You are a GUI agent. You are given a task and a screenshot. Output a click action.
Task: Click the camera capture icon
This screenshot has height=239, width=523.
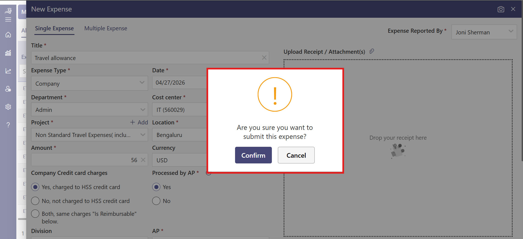tap(501, 9)
